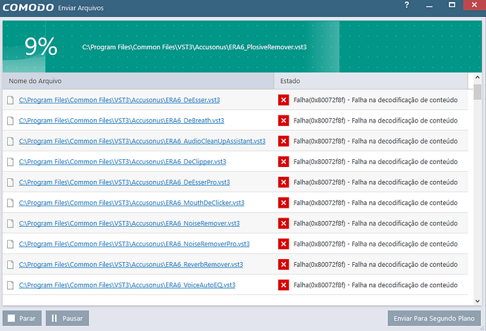This screenshot has height=331, width=486.
Task: Open the ERA6_VoiceAutoEQ.vst3 file link
Action: 127,285
